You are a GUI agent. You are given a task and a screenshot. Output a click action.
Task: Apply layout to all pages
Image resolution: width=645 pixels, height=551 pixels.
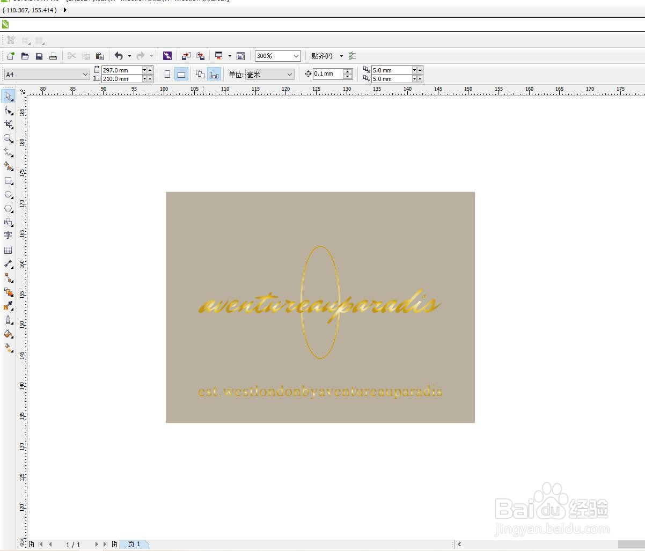(200, 75)
